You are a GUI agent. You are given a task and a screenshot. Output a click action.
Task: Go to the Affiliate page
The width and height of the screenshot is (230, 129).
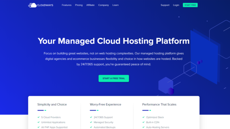91,5
